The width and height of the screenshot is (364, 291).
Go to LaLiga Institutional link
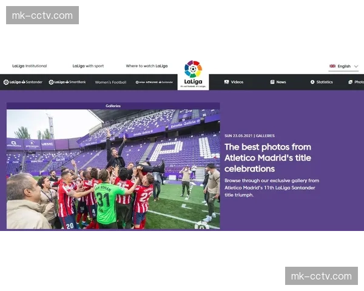pos(30,66)
